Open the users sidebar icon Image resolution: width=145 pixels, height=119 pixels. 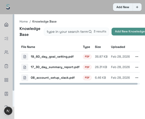6,52
